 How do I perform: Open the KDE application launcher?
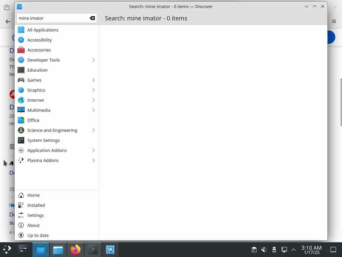[x=7, y=250]
